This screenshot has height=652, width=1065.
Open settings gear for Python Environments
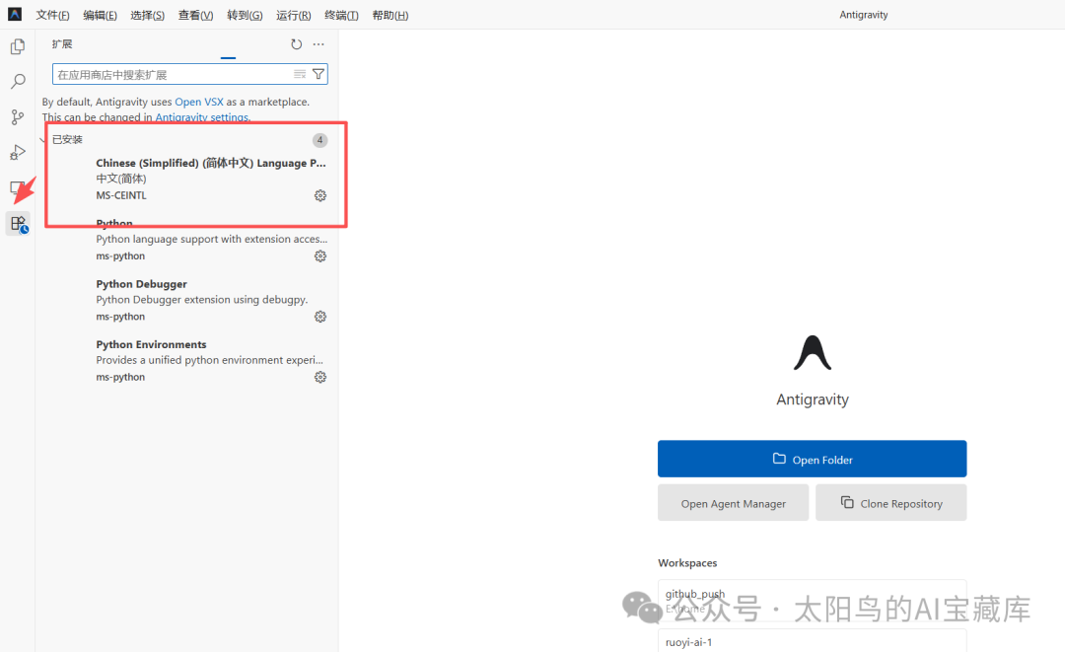tap(320, 377)
